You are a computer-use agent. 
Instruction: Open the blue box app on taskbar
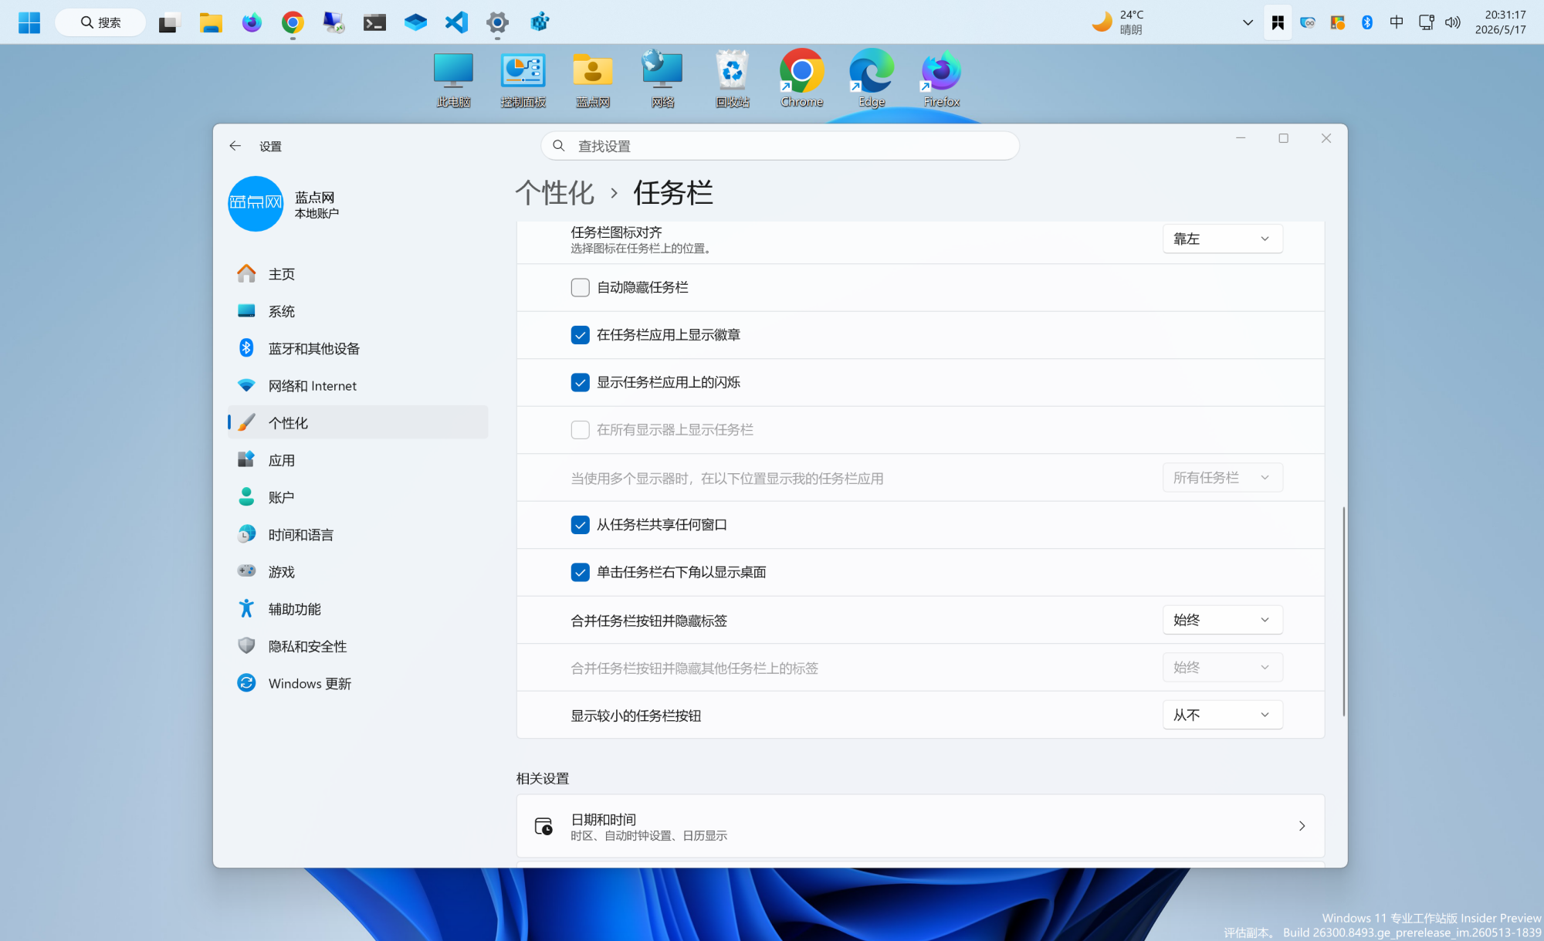415,22
